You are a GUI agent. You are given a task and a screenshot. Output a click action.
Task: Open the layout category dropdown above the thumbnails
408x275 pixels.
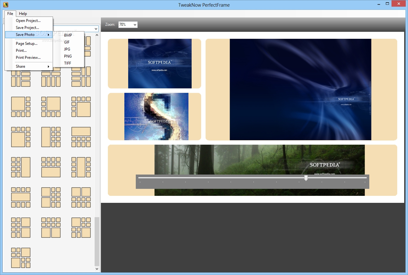coord(95,29)
